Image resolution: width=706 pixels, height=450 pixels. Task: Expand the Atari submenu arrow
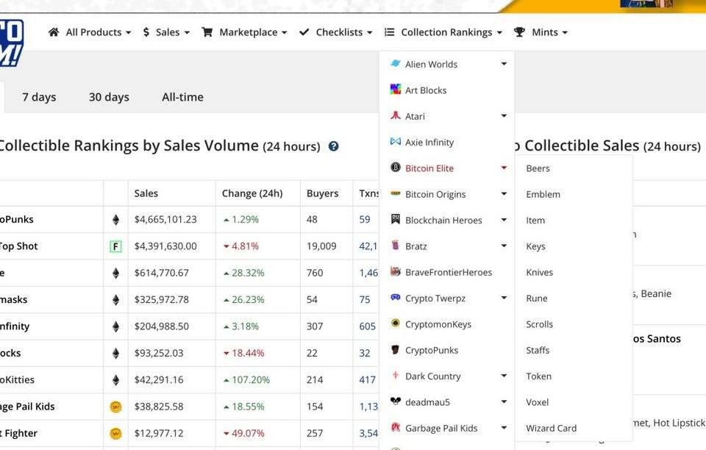click(504, 115)
